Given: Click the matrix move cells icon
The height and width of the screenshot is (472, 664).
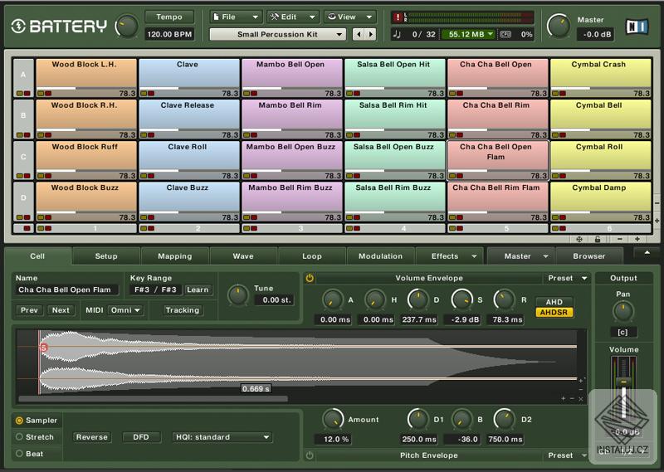Looking at the screenshot, I should [579, 239].
